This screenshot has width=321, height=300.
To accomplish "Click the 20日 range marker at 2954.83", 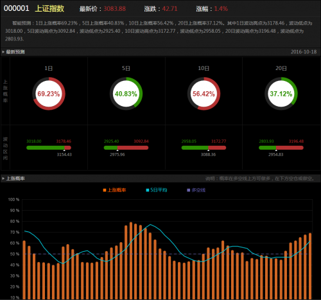I will pos(276,150).
